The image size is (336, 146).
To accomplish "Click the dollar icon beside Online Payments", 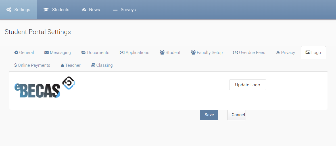I will [x=15, y=65].
